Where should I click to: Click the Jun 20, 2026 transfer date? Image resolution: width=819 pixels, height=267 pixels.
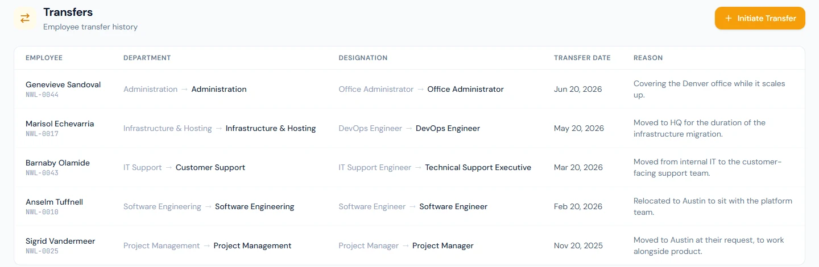pos(578,89)
